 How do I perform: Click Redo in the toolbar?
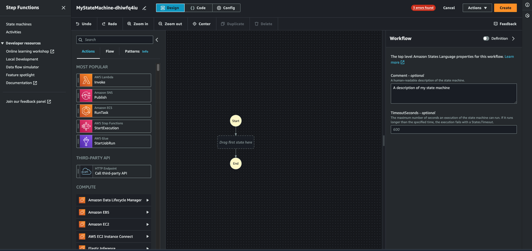coord(110,24)
